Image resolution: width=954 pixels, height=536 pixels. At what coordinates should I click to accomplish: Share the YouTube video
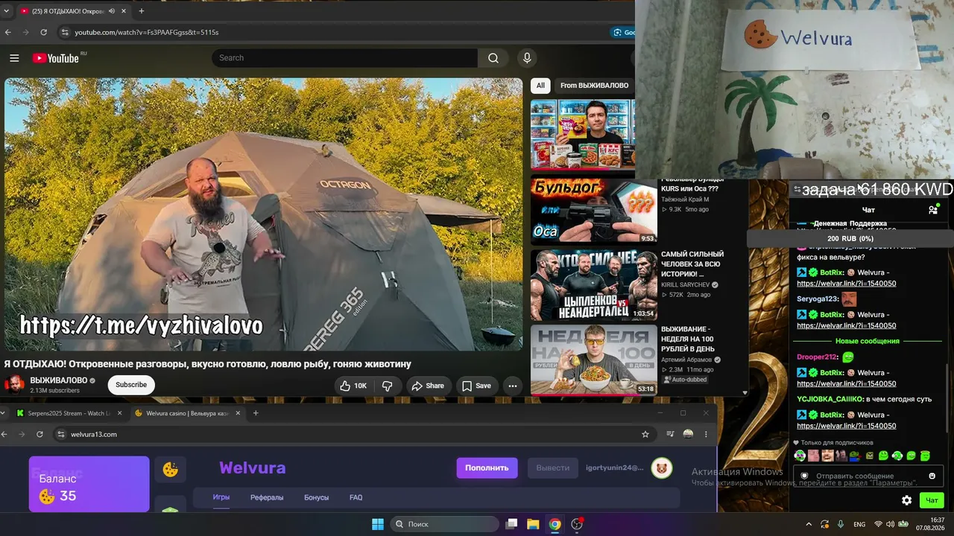[428, 386]
